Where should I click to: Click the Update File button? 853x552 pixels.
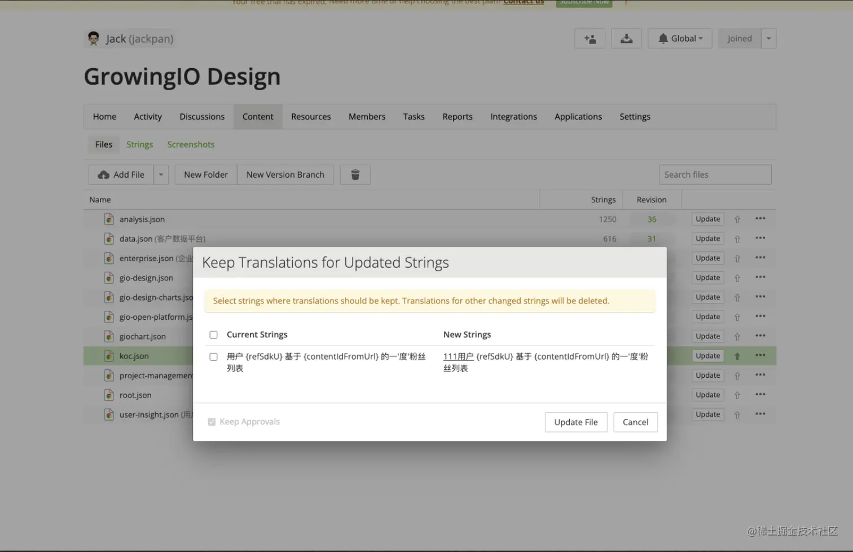coord(576,422)
